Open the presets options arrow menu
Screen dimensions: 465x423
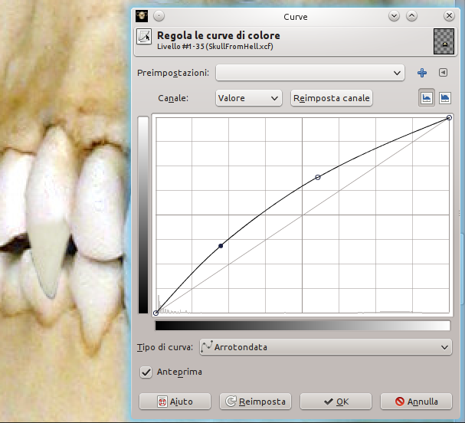(x=443, y=72)
